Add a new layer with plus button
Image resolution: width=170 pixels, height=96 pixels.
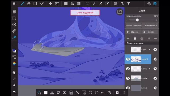click(x=128, y=38)
